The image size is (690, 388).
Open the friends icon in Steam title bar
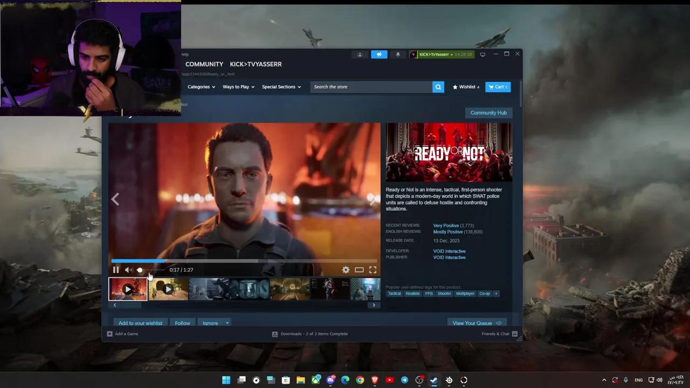[360, 54]
